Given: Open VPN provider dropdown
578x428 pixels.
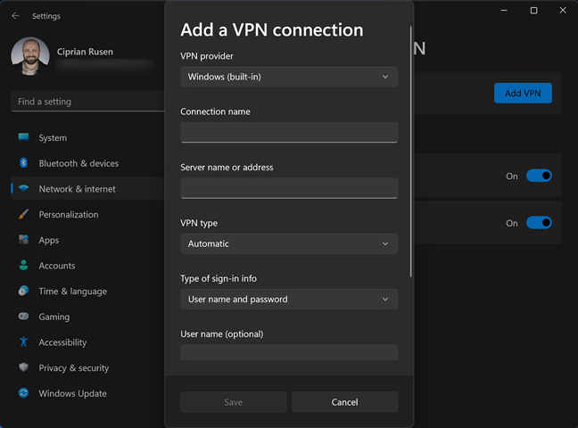Looking at the screenshot, I should tap(289, 77).
